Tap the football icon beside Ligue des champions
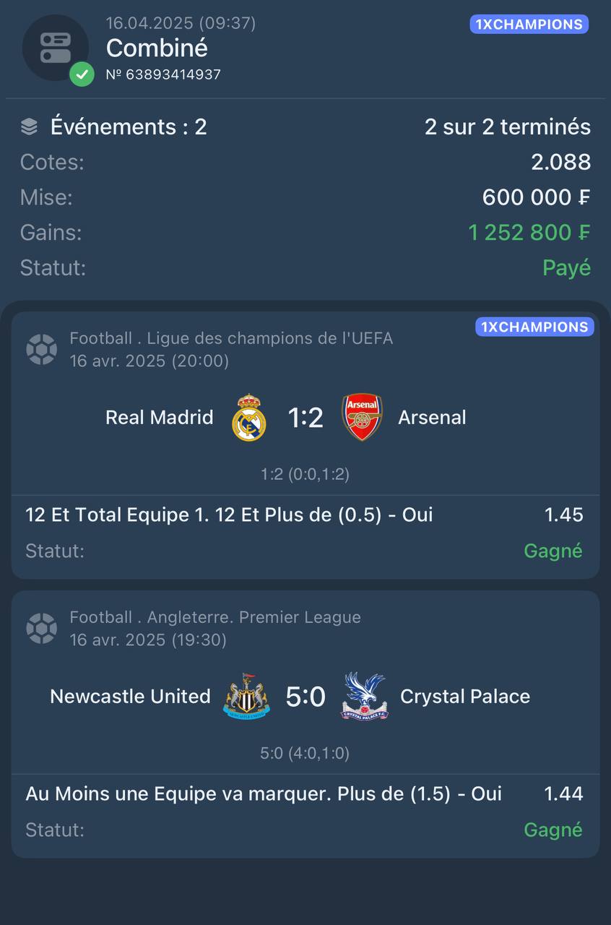This screenshot has height=925, width=611. click(42, 349)
